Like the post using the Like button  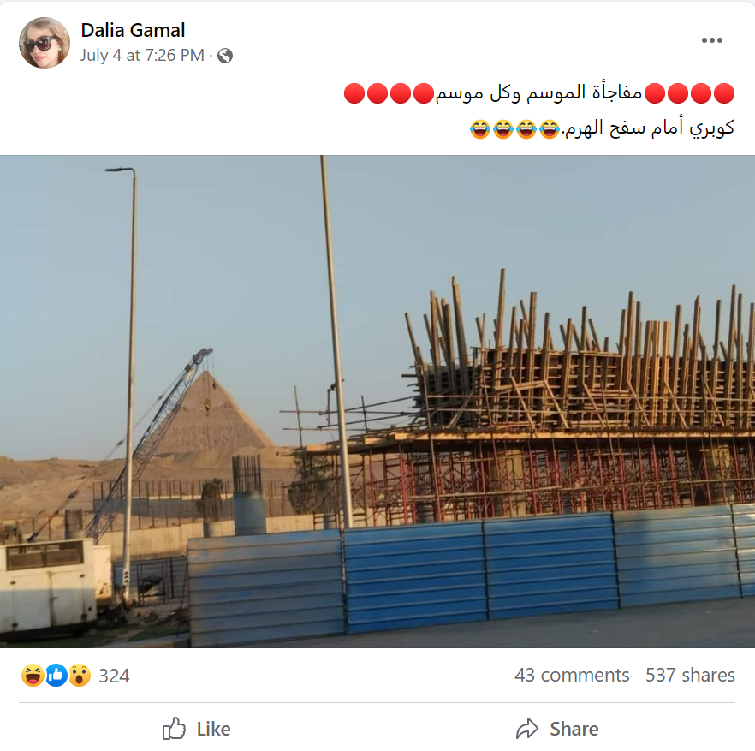point(197,729)
